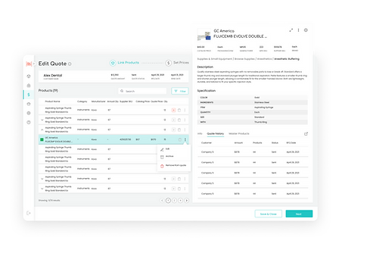Switch to the Quote history tab
This screenshot has height=275, width=367.
(x=216, y=134)
